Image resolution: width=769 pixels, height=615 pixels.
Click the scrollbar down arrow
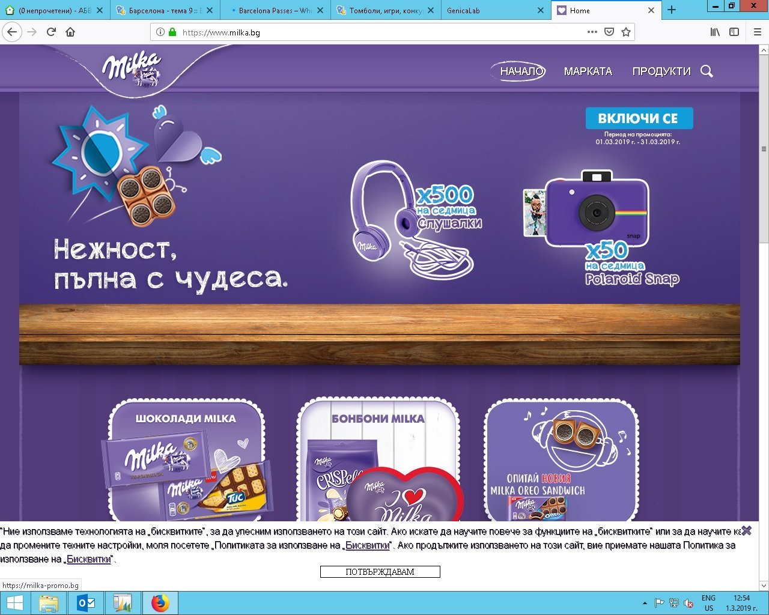click(x=764, y=586)
